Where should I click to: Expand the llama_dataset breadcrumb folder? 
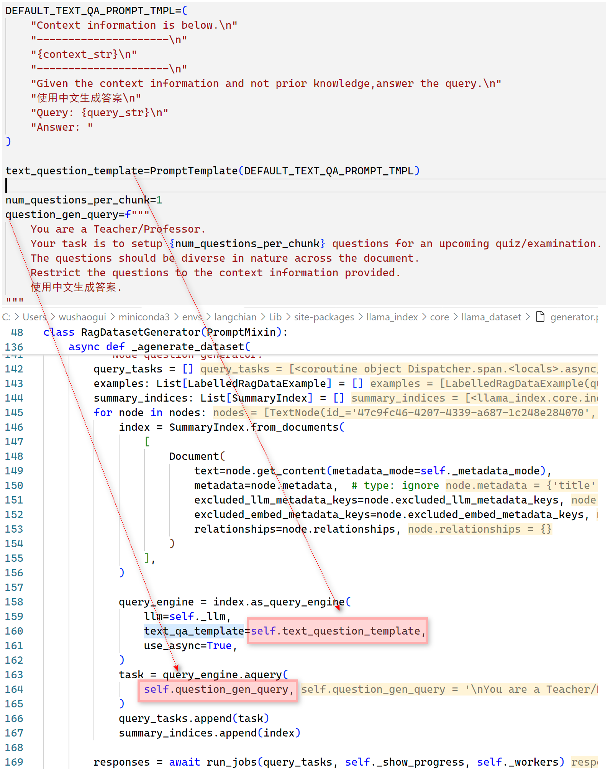coord(491,317)
